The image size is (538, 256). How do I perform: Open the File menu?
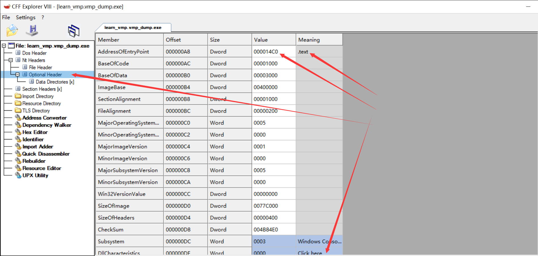6,17
